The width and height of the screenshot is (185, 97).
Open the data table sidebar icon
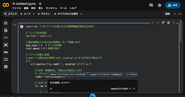pos(6,67)
